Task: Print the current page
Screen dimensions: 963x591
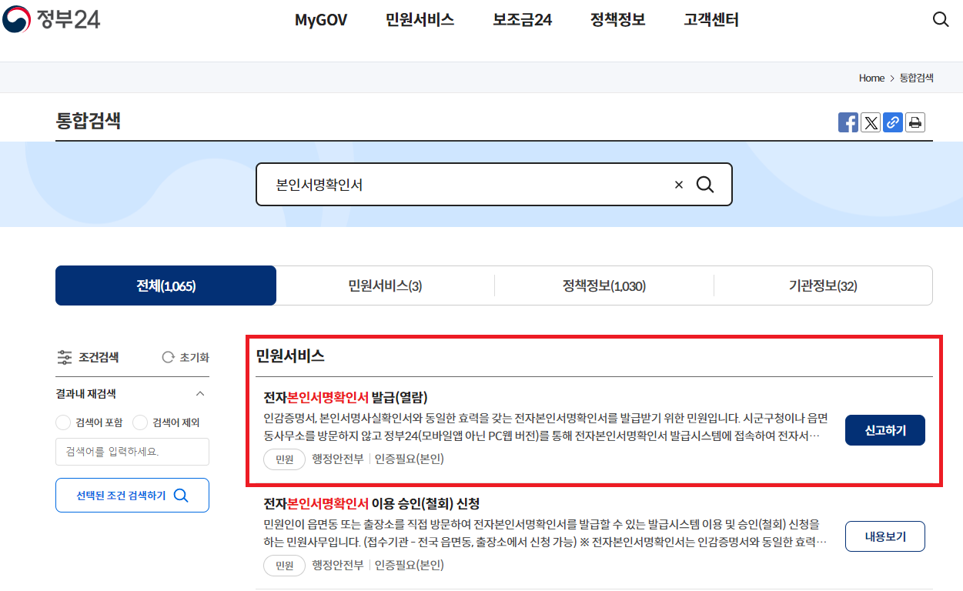Action: [915, 122]
